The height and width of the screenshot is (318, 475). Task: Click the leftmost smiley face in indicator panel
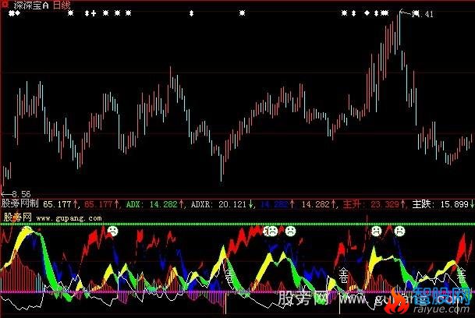click(113, 231)
